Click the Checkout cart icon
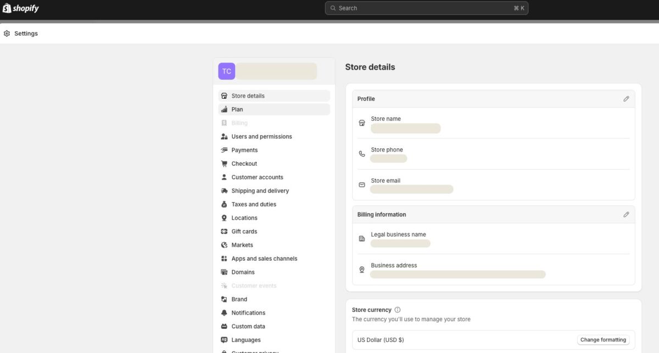 224,164
